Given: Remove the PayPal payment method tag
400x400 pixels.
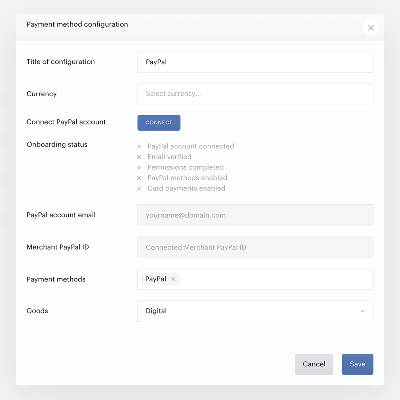Looking at the screenshot, I should tap(173, 279).
